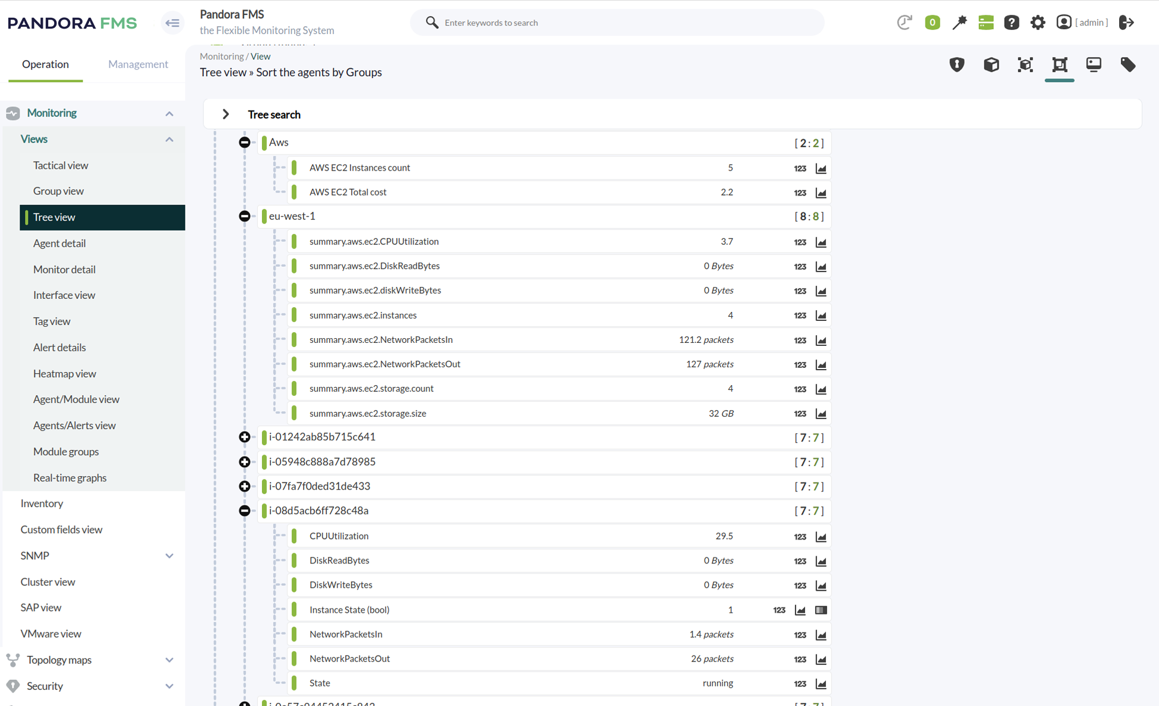This screenshot has height=706, width=1159.
Task: Click the wrench tools icon in header
Action: click(x=959, y=23)
